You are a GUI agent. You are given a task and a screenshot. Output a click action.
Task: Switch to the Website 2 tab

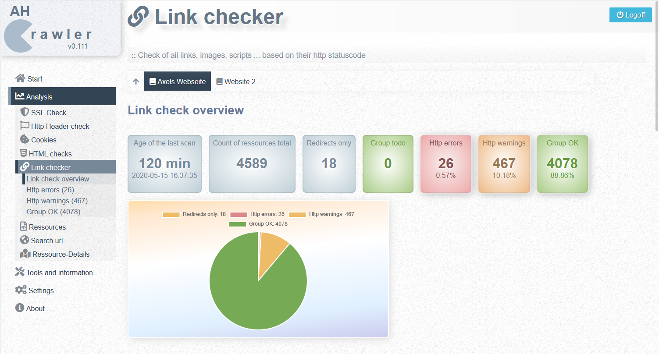click(236, 81)
